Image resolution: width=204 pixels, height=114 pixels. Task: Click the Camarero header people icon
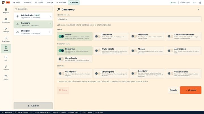tap(59, 10)
